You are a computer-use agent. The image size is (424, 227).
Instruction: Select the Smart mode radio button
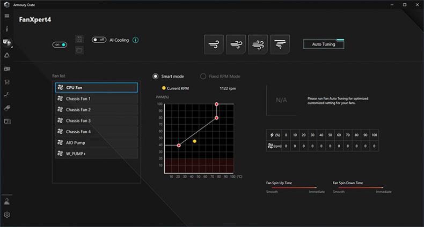click(156, 77)
